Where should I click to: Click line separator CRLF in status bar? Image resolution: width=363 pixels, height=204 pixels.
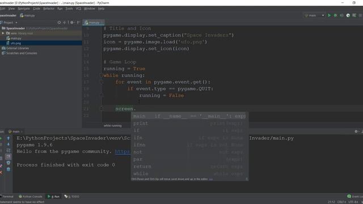tap(341, 202)
